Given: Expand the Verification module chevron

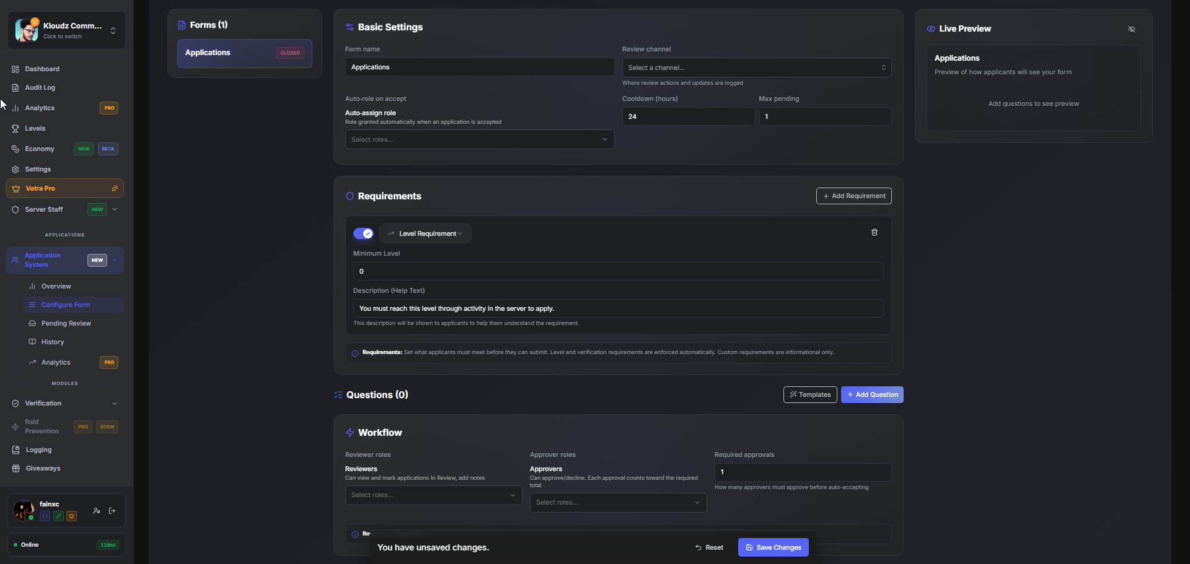Looking at the screenshot, I should point(115,403).
